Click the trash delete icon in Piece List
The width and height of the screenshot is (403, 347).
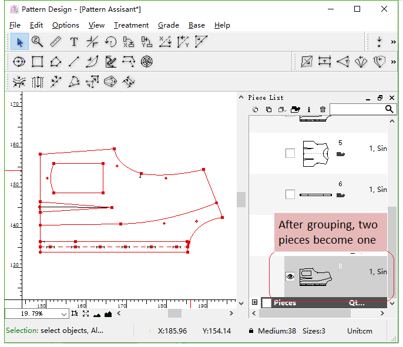pyautogui.click(x=323, y=110)
